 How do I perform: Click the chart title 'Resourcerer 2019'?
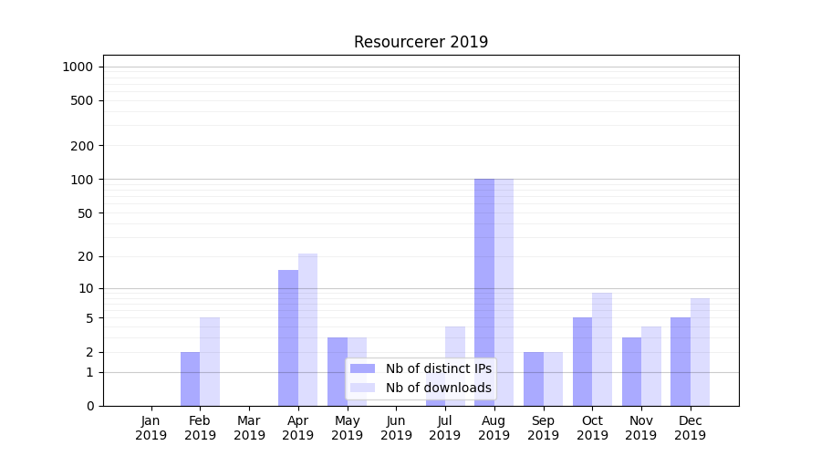tap(421, 42)
